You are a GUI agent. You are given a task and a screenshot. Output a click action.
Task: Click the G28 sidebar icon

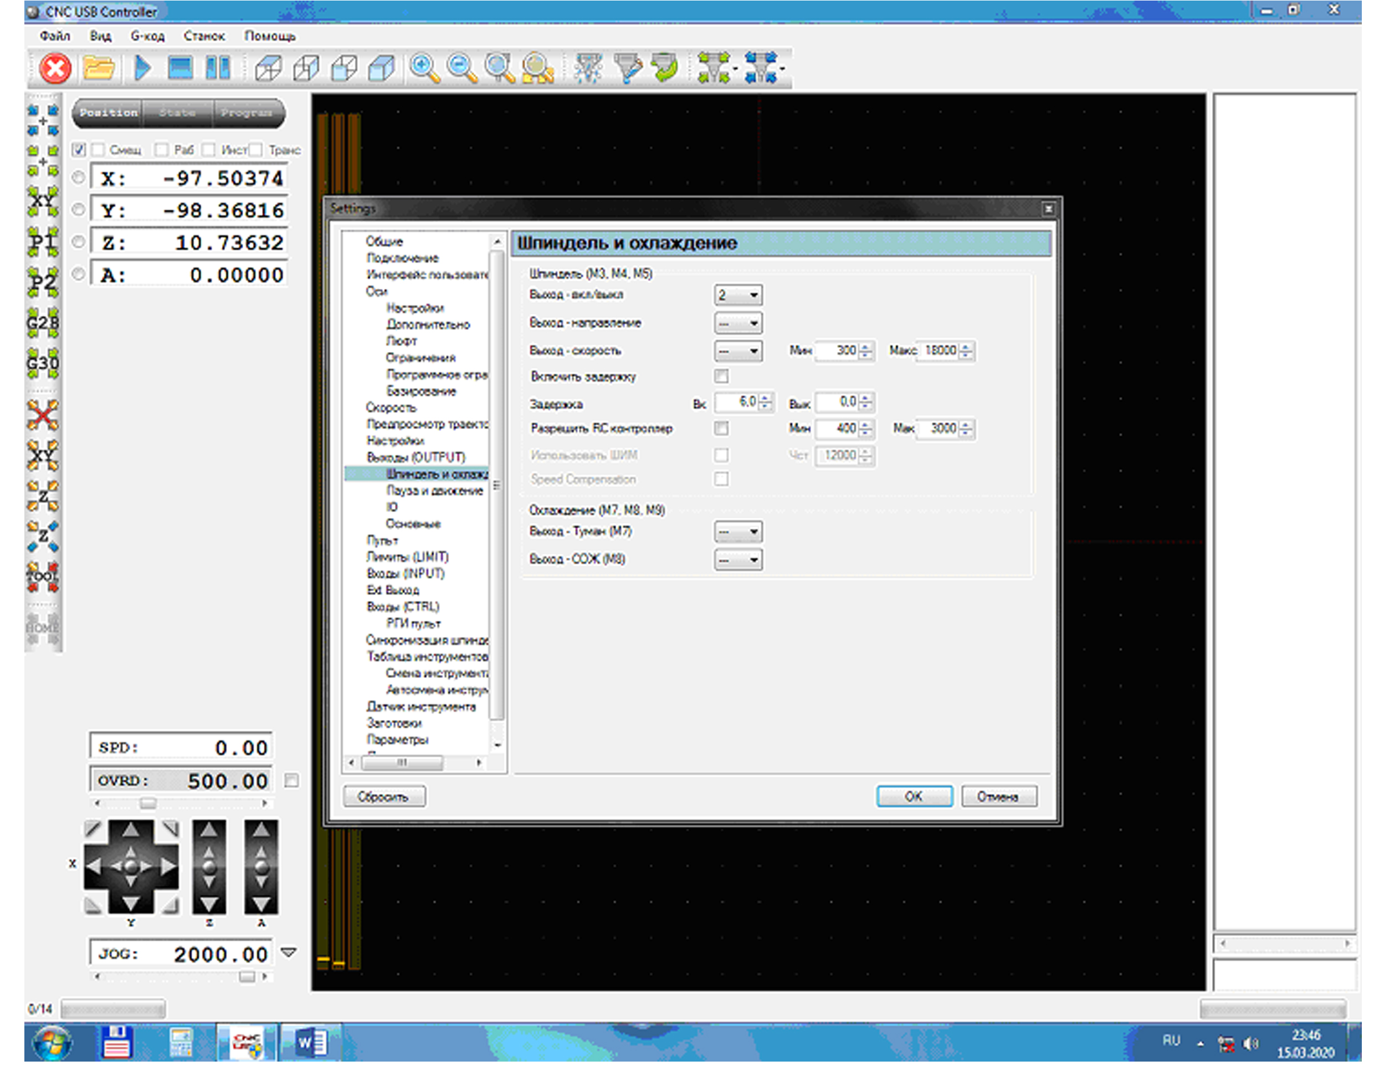tap(42, 324)
